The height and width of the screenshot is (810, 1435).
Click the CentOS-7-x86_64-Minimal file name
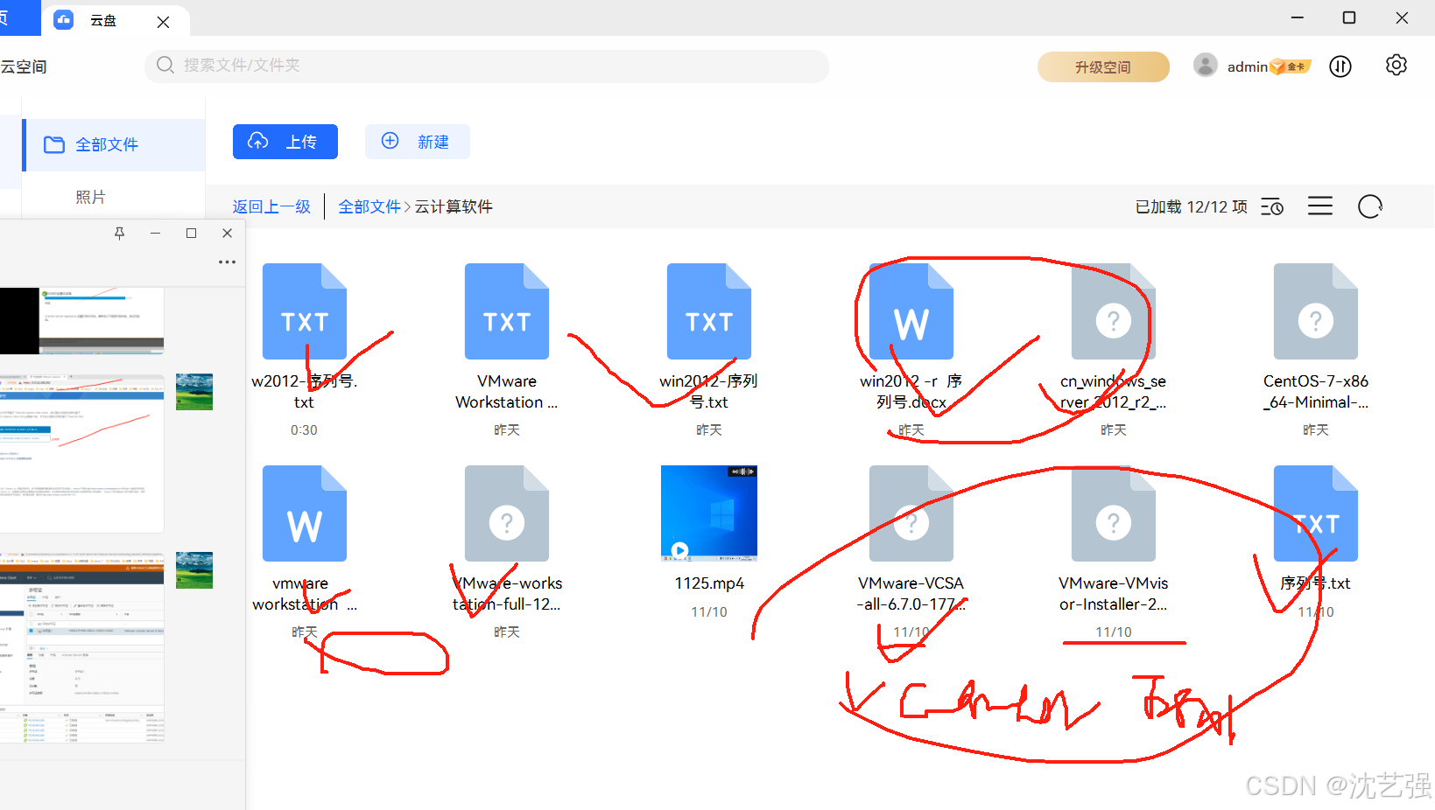(x=1316, y=392)
